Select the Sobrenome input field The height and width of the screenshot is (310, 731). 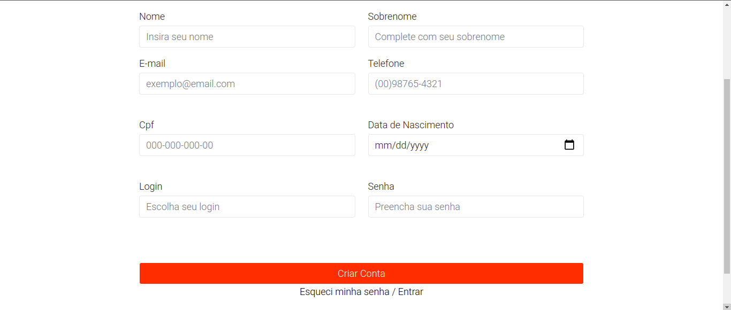(x=475, y=36)
